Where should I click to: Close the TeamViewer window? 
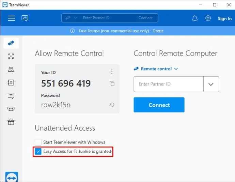pyautogui.click(x=229, y=5)
